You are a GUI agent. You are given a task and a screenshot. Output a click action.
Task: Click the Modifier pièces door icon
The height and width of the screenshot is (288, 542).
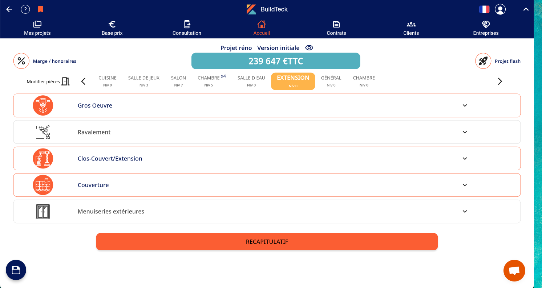65,82
